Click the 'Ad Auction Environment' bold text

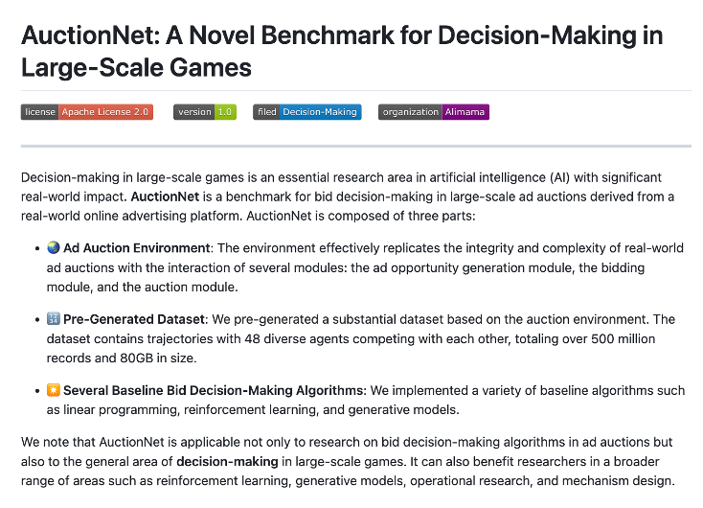136,247
